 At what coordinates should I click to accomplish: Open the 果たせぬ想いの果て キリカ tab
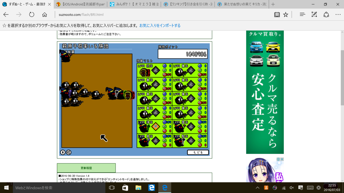click(242, 4)
